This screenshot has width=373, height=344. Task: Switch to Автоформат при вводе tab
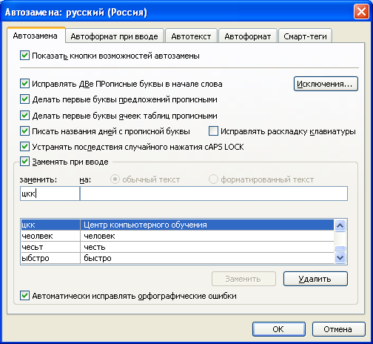pos(115,36)
